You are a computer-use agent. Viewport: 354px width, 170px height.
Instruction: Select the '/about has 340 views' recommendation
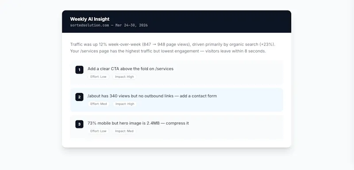152,96
